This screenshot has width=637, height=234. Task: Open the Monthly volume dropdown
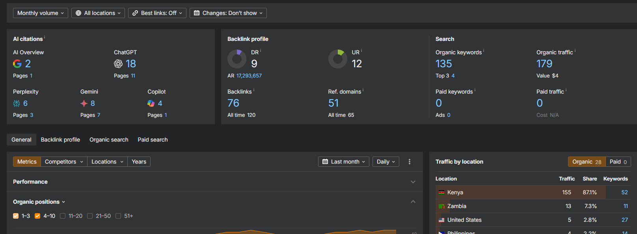41,13
